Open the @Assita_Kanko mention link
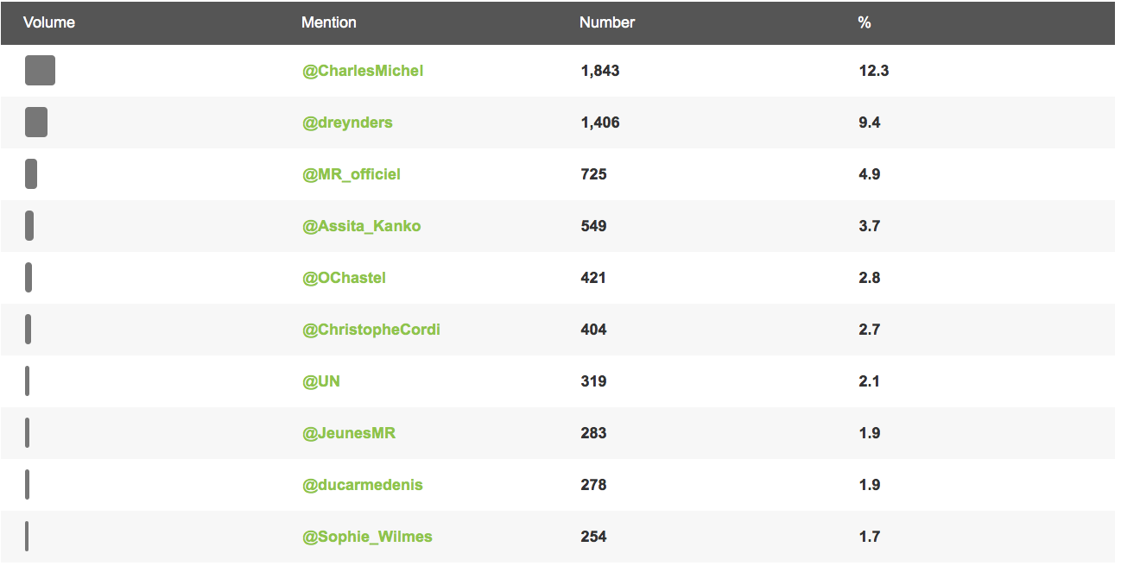This screenshot has width=1121, height=566. [x=362, y=226]
